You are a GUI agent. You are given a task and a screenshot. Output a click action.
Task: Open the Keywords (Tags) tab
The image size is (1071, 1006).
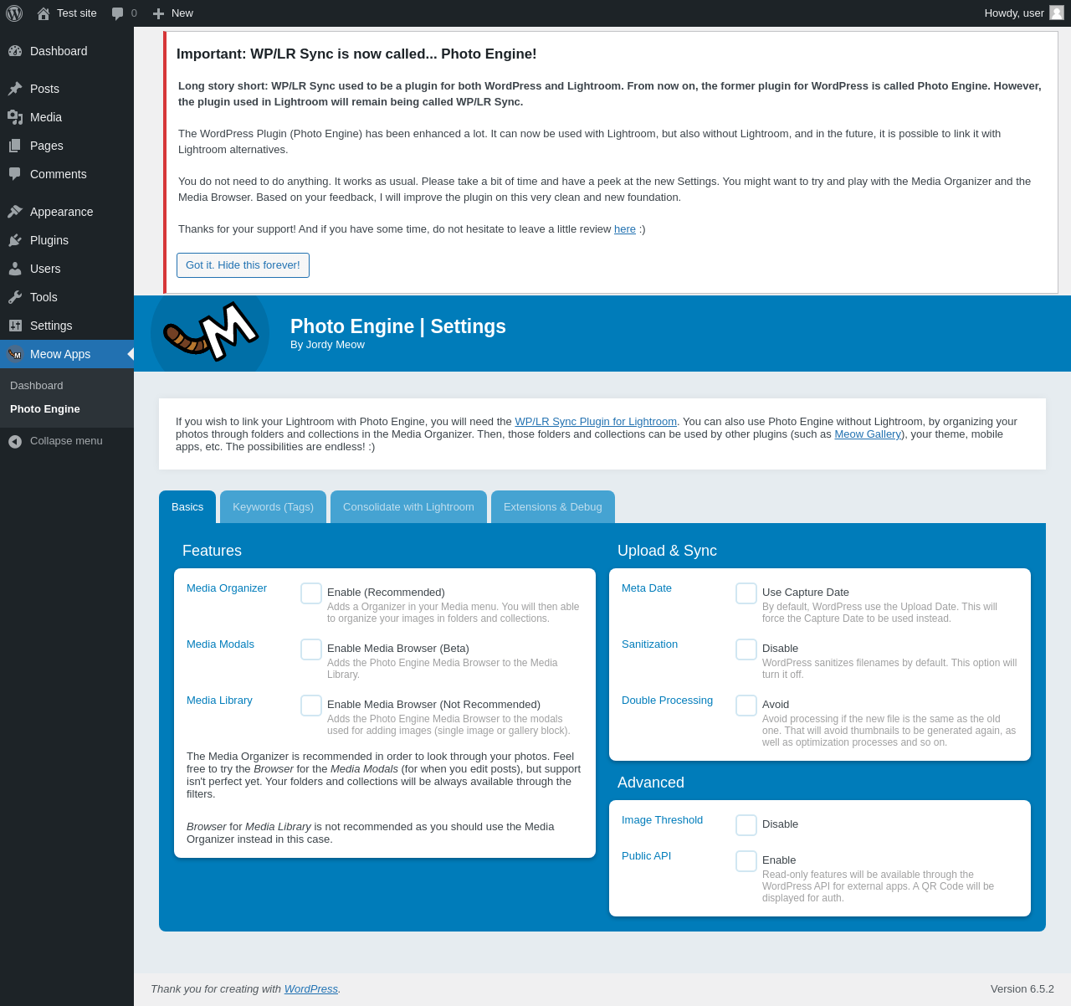[273, 507]
